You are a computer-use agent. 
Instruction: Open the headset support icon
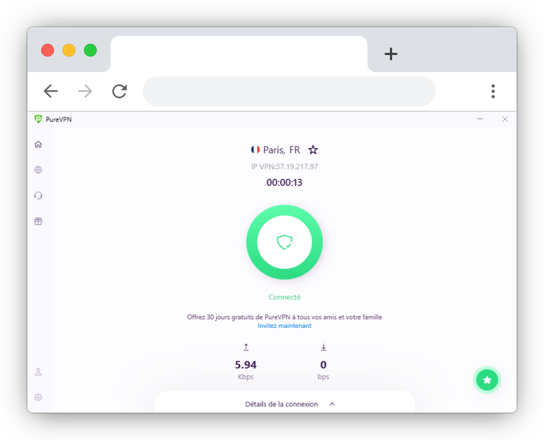pyautogui.click(x=38, y=196)
